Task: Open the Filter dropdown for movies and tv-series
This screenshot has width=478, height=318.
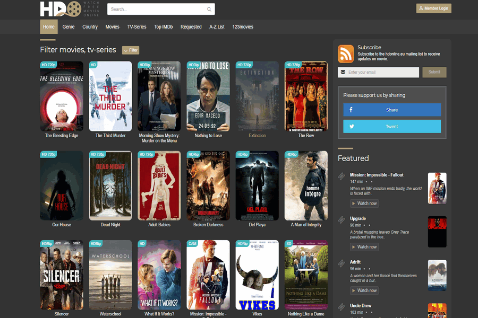Action: tap(130, 50)
